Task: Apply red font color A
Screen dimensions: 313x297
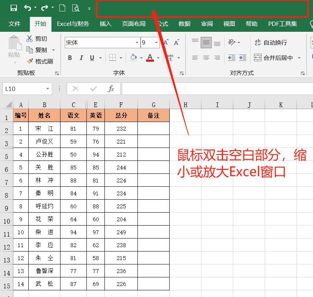Action: click(150, 57)
